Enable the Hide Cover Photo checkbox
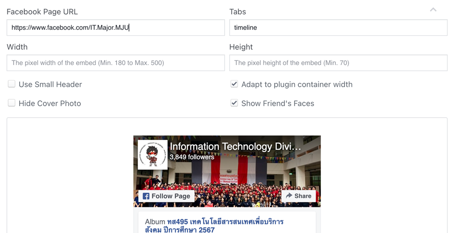 (11, 103)
